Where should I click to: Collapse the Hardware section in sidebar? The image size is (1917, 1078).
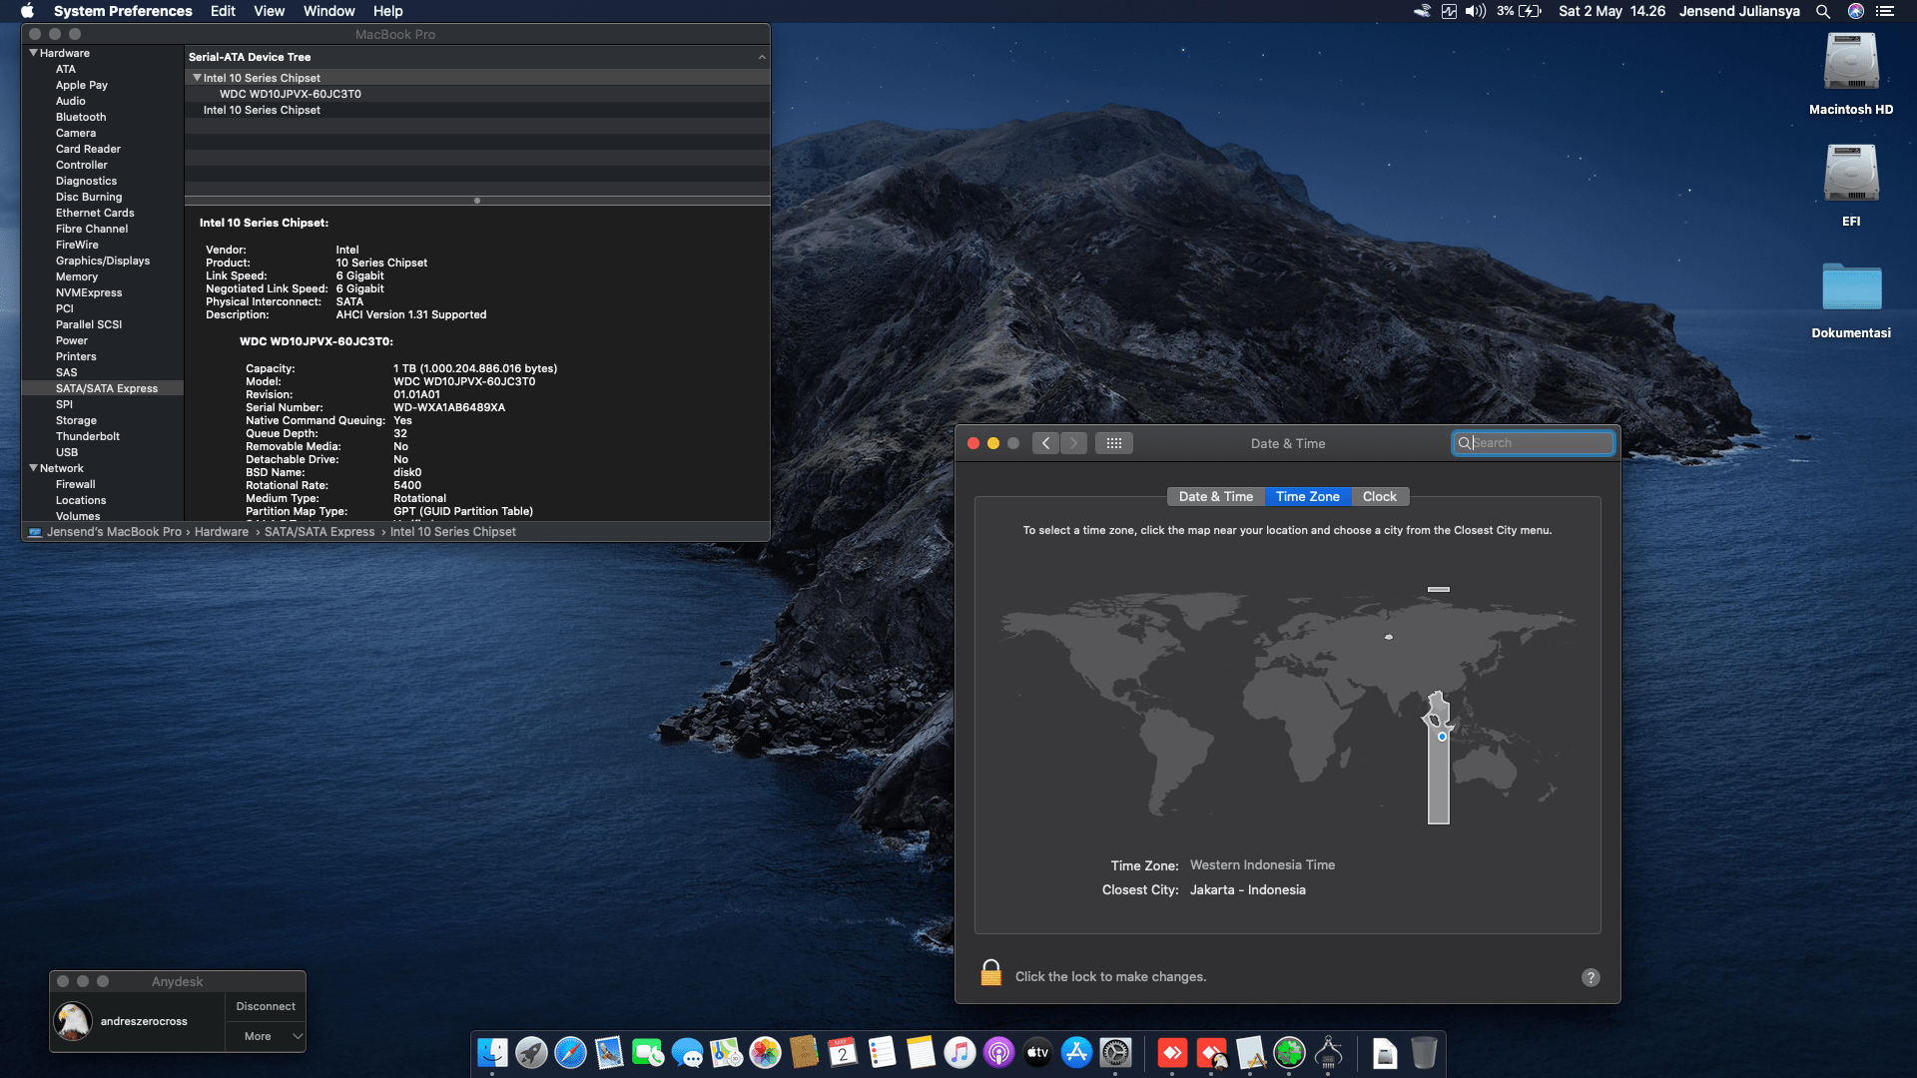coord(33,53)
